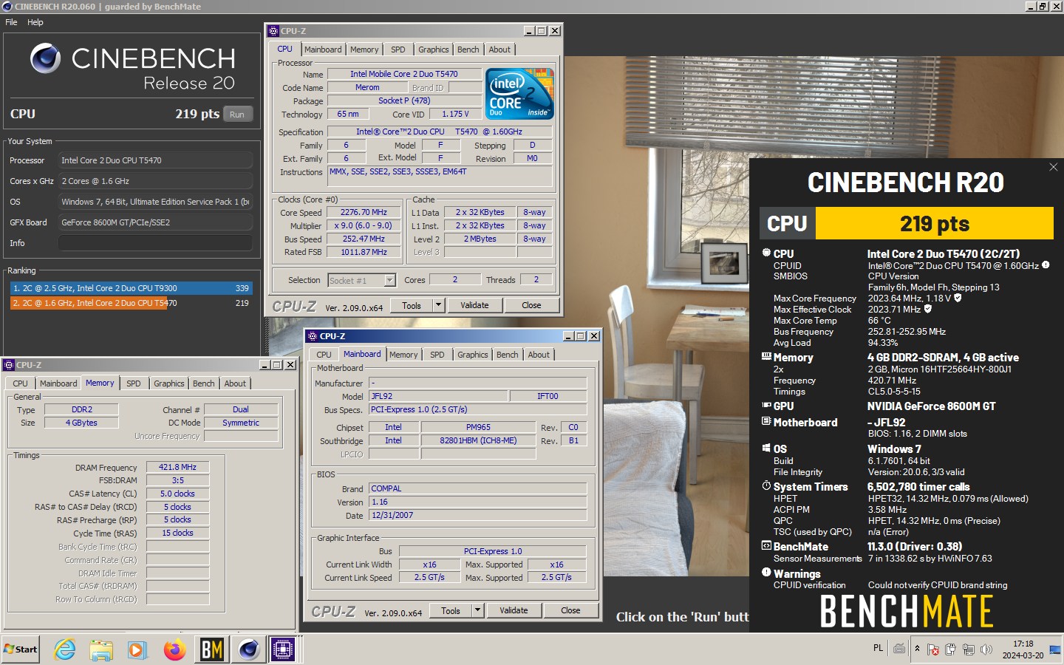This screenshot has height=665, width=1064.
Task: Click the warning icon after the CPUID string
Action: [1046, 265]
